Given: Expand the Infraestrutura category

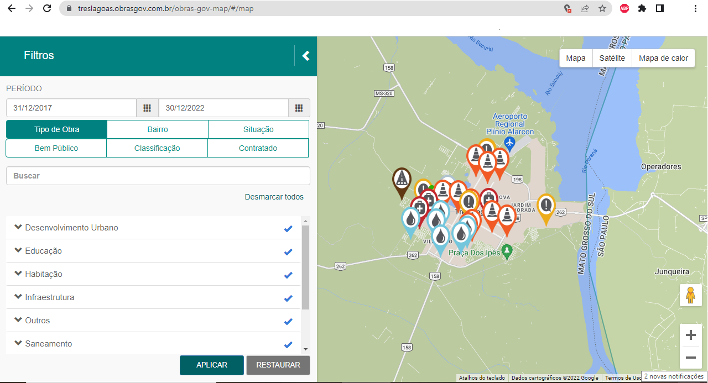Looking at the screenshot, I should [x=17, y=297].
